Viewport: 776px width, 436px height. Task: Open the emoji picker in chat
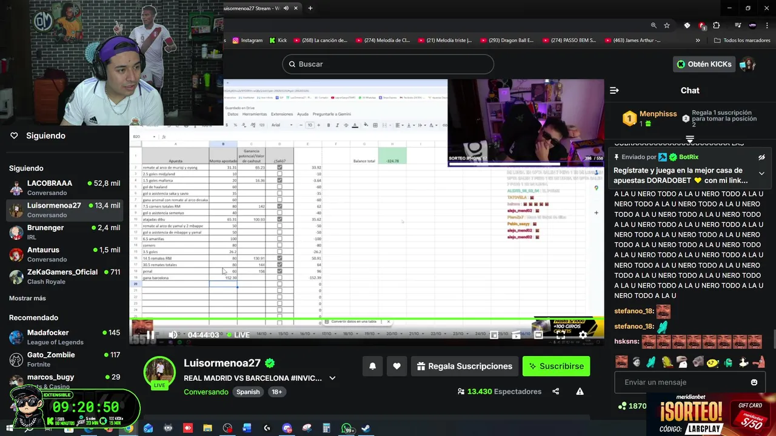[x=754, y=382]
